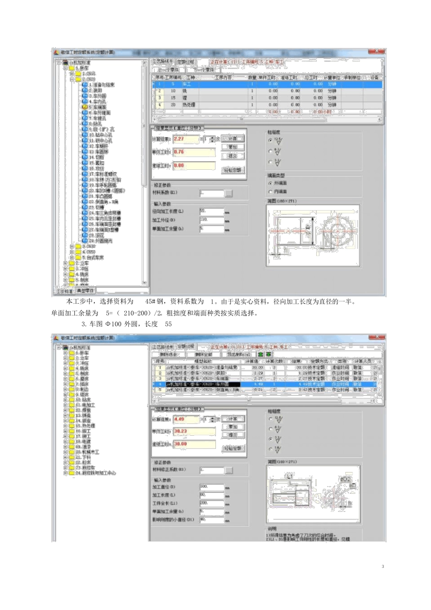Select the 1.准备与结束 node icon in upper tree
Screen dimensions: 431x610
[x=85, y=84]
